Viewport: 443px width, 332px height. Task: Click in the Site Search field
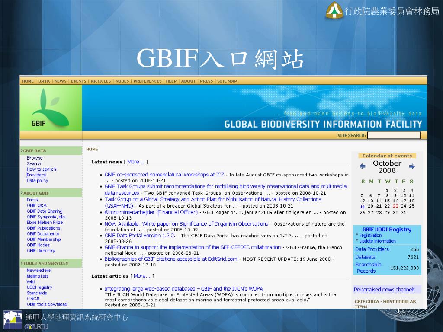[394, 135]
